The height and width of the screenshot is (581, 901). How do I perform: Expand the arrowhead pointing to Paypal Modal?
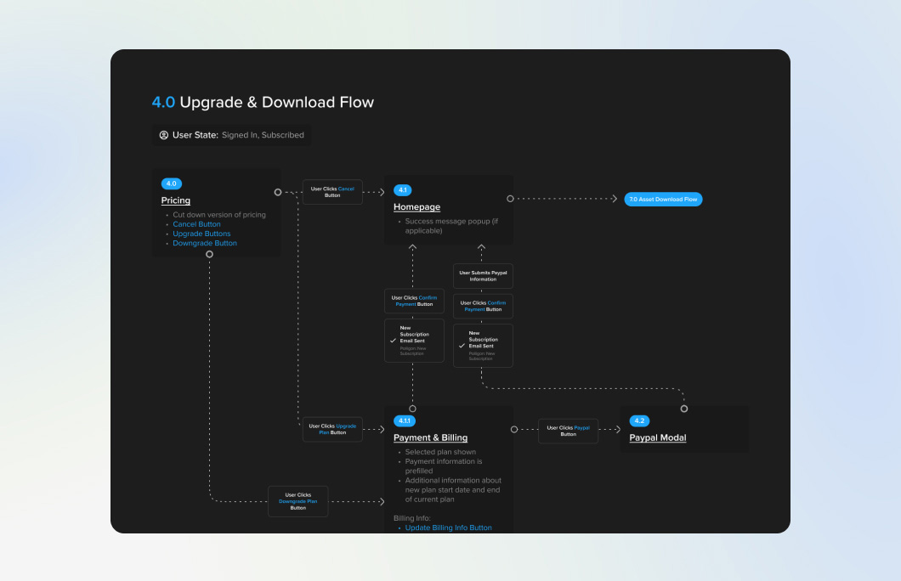[x=618, y=431]
